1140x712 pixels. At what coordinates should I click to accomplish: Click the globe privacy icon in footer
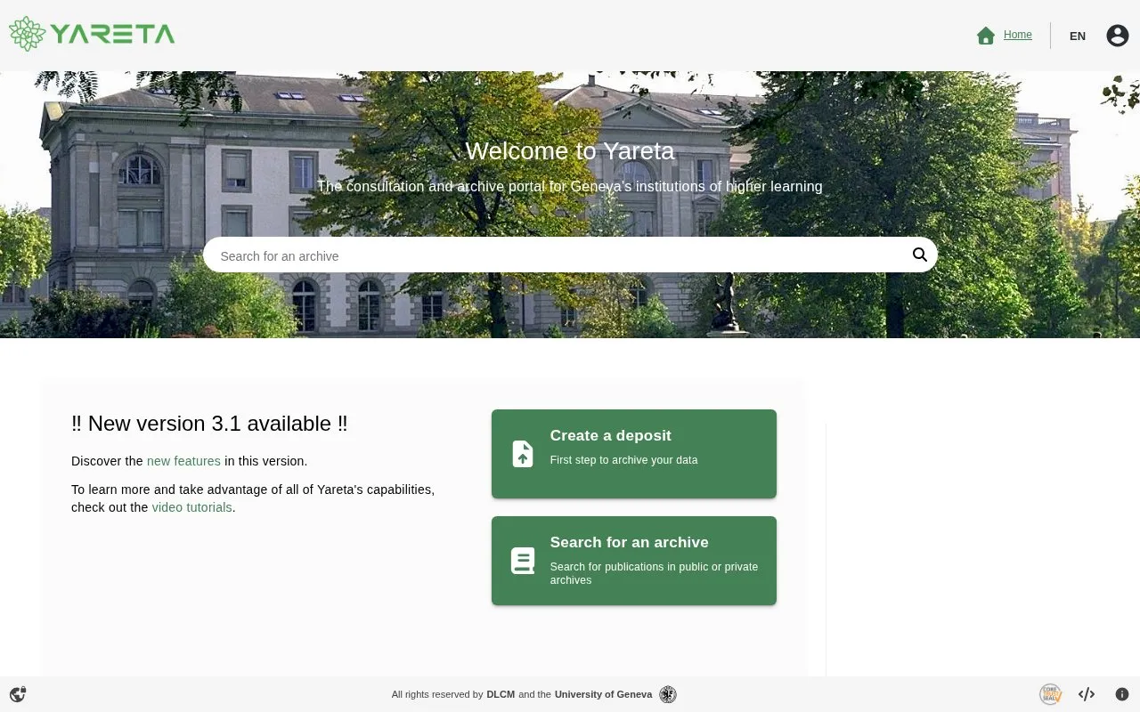18,694
